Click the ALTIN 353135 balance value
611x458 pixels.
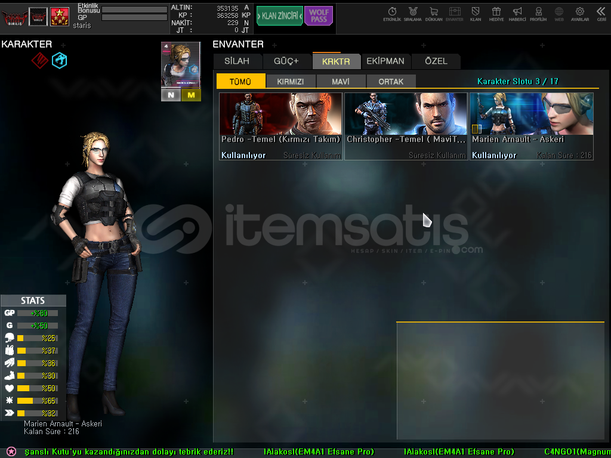click(x=227, y=8)
